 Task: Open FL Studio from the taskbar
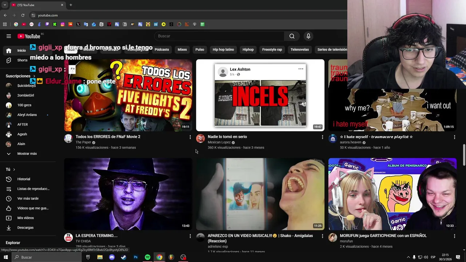(171, 257)
